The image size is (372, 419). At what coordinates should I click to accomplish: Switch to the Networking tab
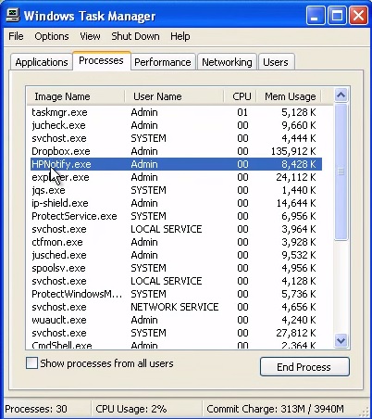tap(227, 62)
